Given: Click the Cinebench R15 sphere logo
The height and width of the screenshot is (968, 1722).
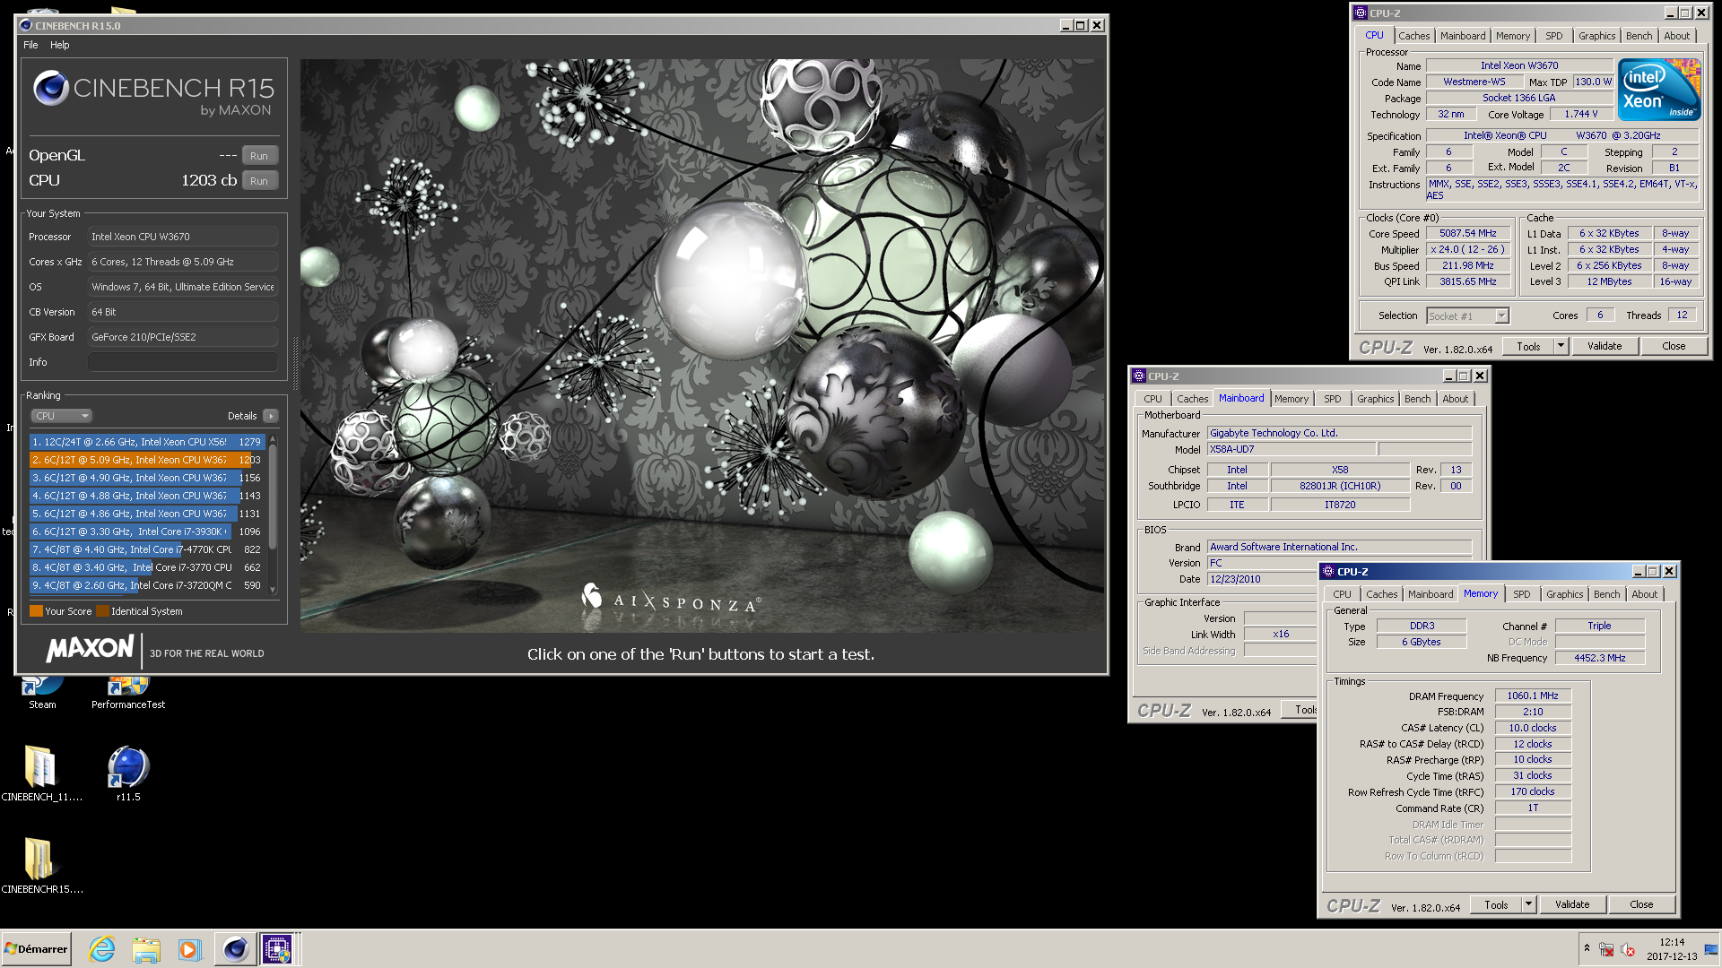Looking at the screenshot, I should [x=50, y=88].
